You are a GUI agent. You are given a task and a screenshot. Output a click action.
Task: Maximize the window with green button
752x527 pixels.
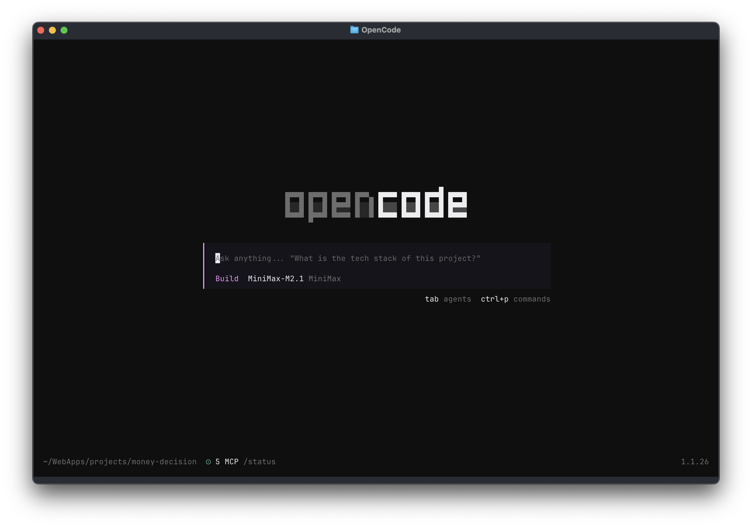[x=64, y=30]
